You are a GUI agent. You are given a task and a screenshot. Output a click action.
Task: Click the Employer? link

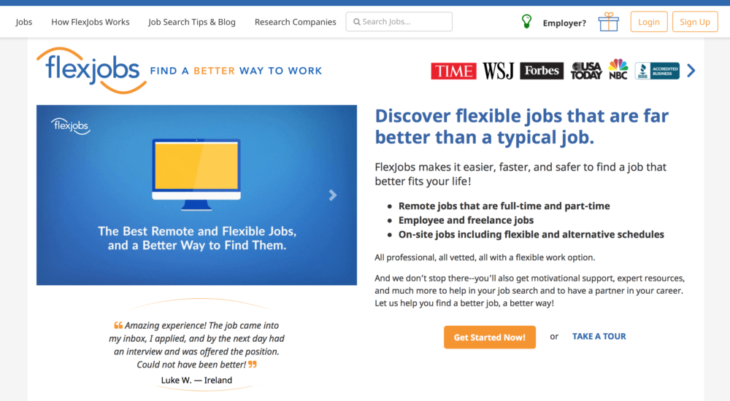click(x=564, y=23)
